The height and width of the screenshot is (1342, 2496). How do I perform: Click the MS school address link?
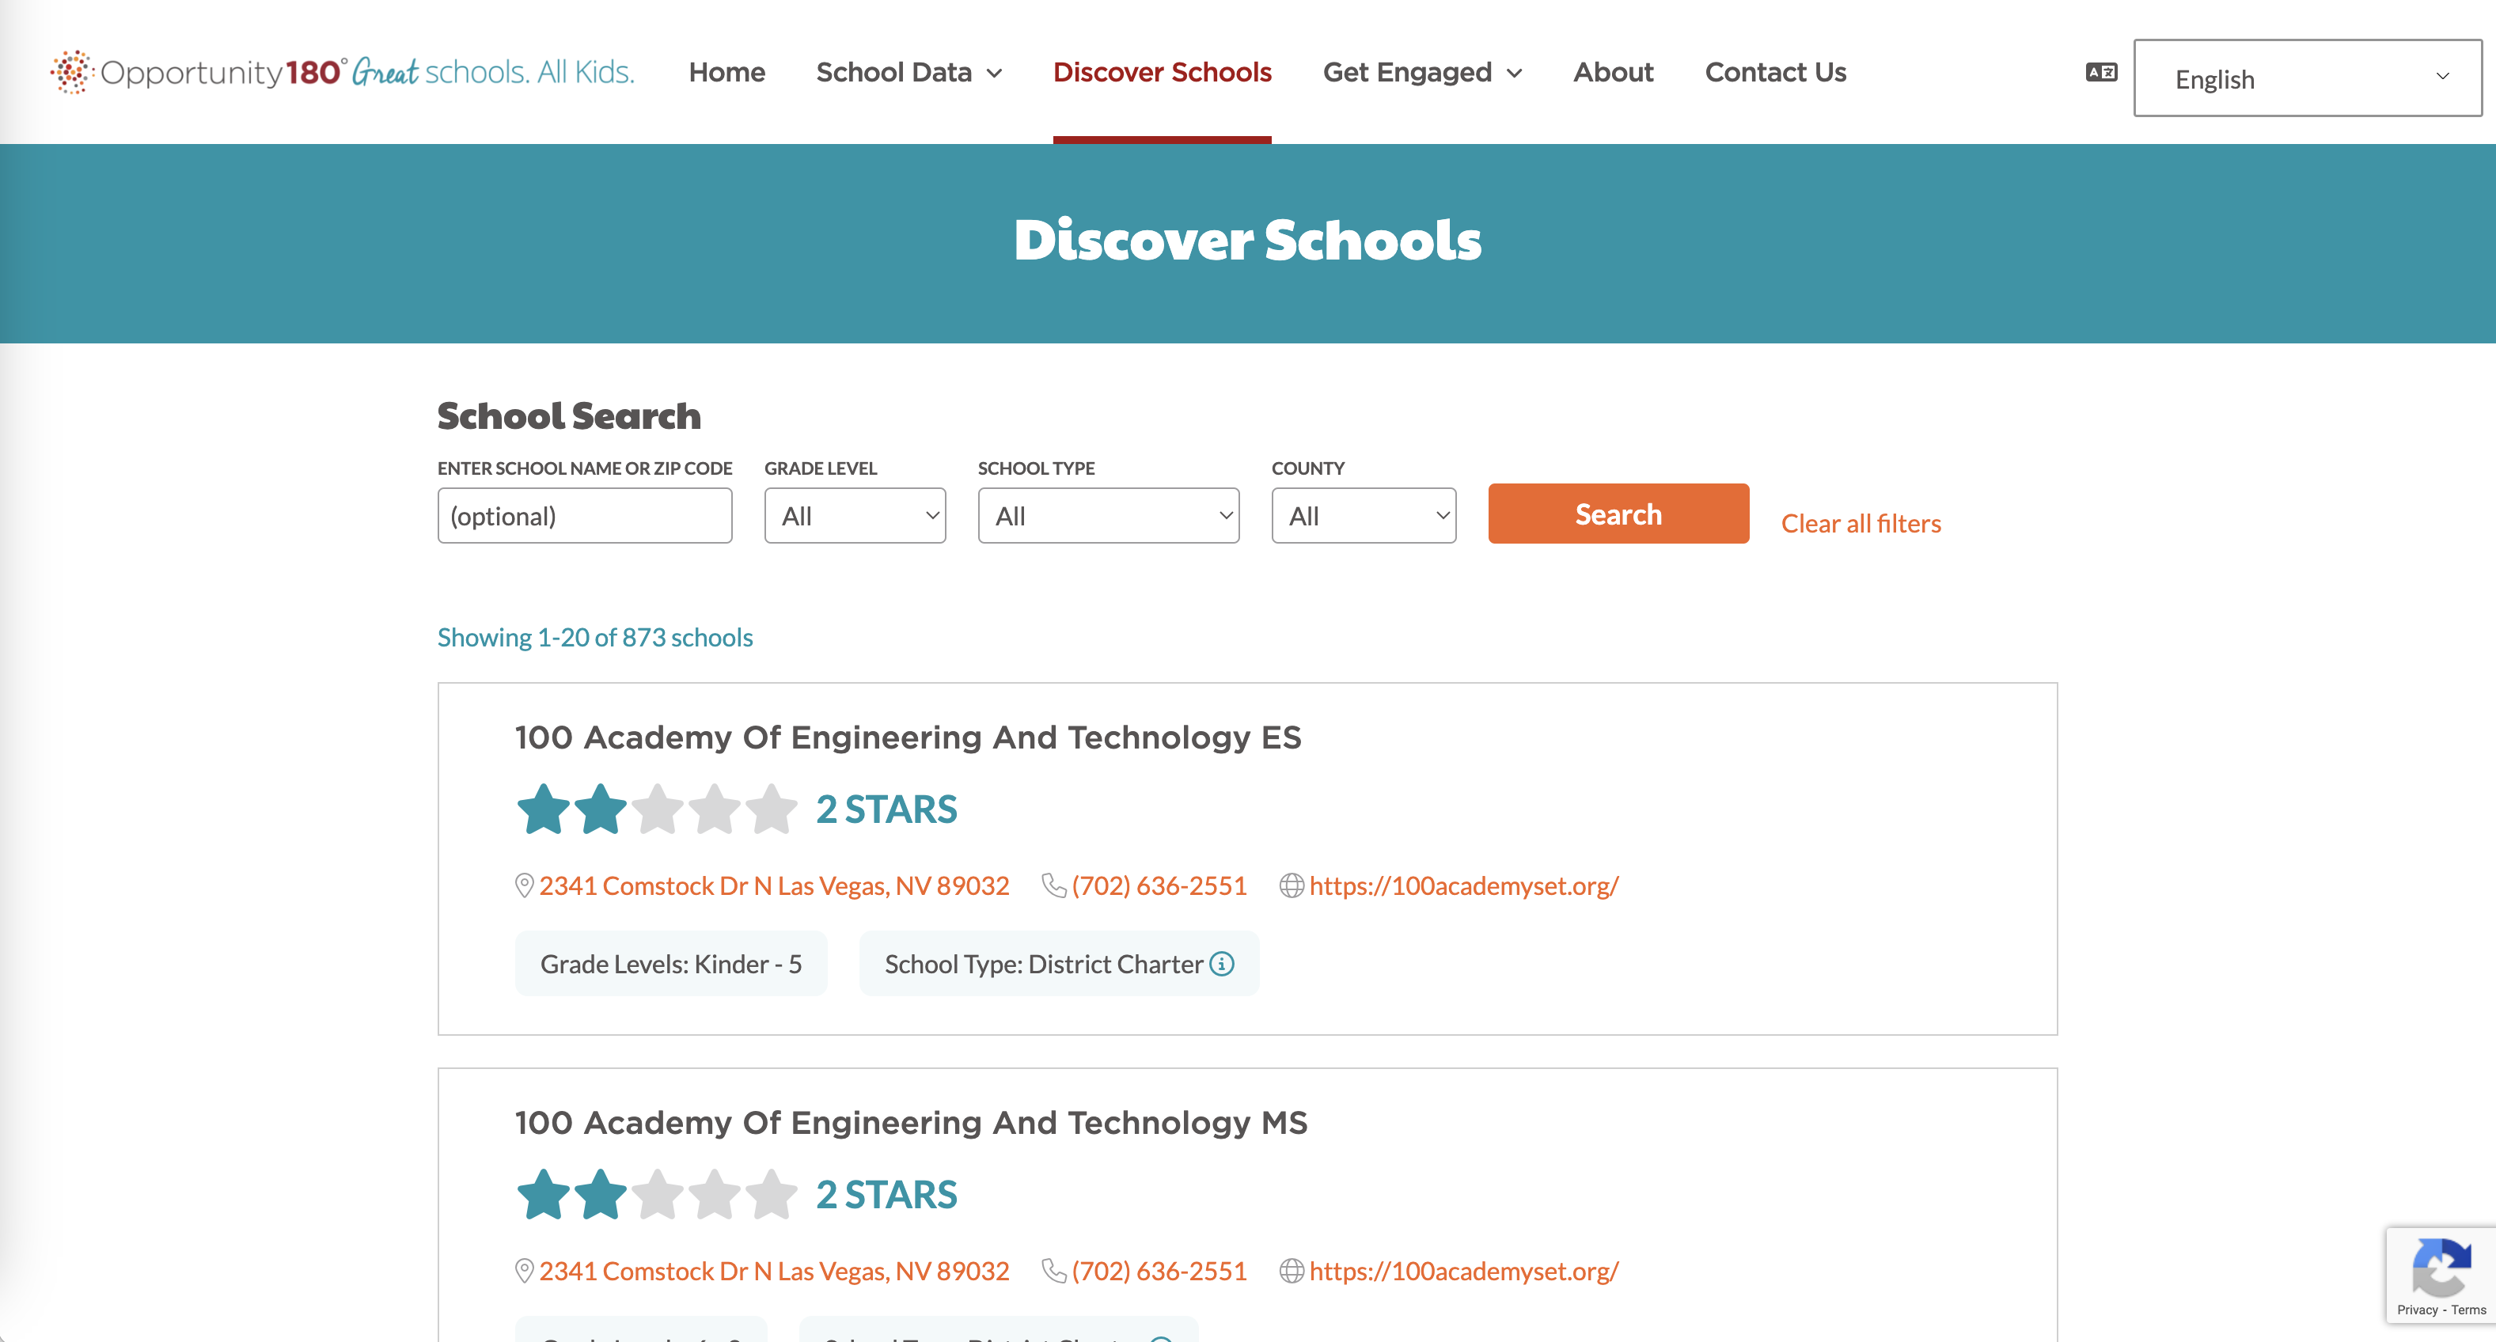pyautogui.click(x=774, y=1270)
